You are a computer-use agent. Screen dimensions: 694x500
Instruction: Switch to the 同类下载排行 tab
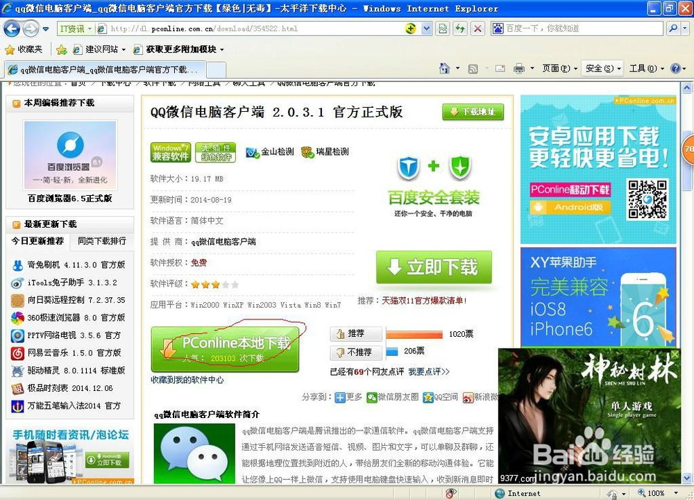click(101, 241)
